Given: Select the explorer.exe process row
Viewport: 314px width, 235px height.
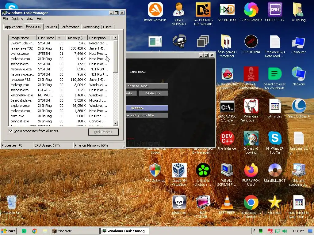Looking at the screenshot, I should coord(61,106).
